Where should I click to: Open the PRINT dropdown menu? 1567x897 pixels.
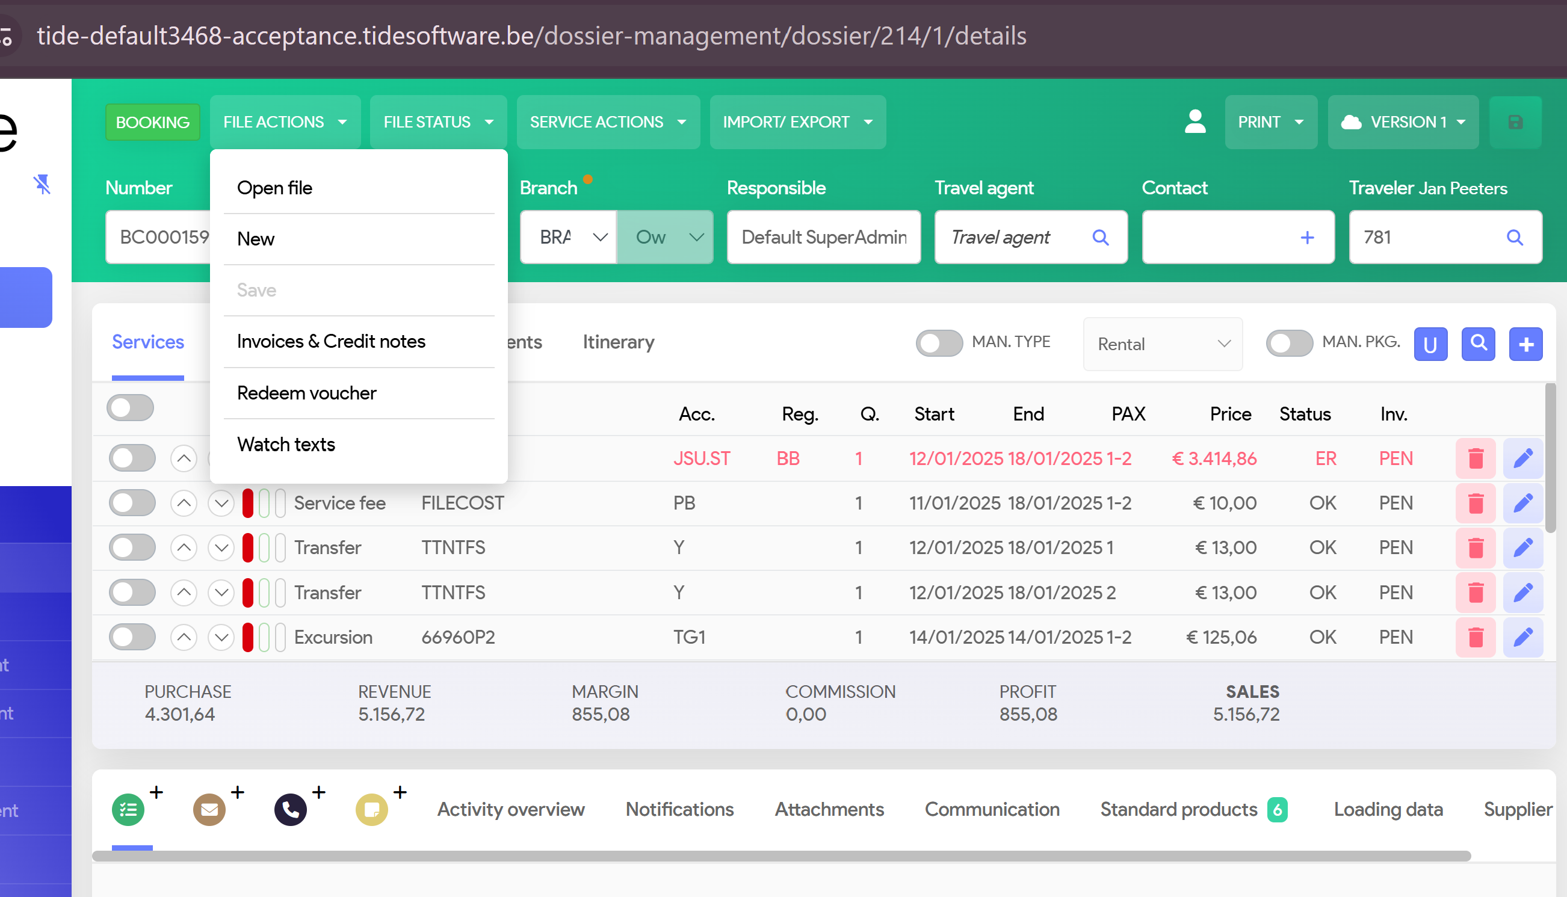1270,122
